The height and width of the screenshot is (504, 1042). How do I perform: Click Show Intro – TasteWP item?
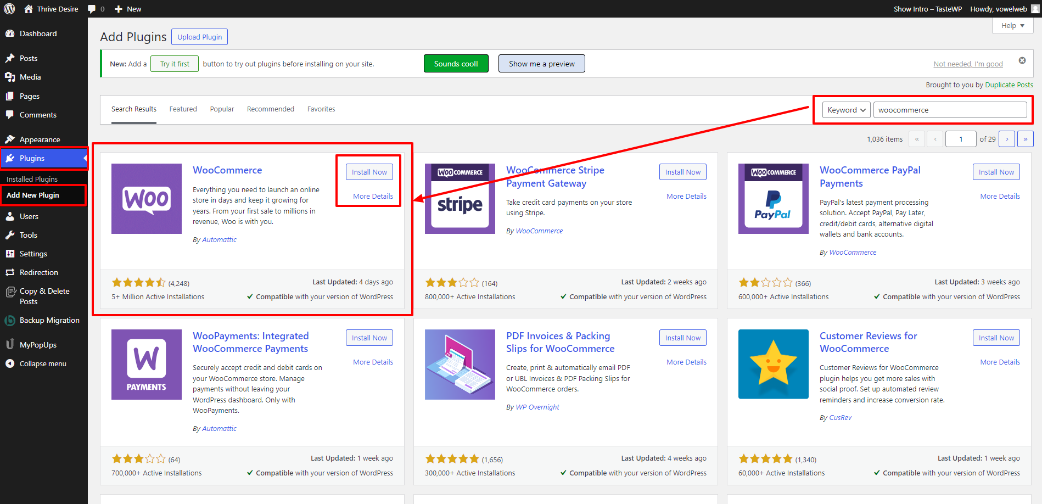pyautogui.click(x=927, y=9)
